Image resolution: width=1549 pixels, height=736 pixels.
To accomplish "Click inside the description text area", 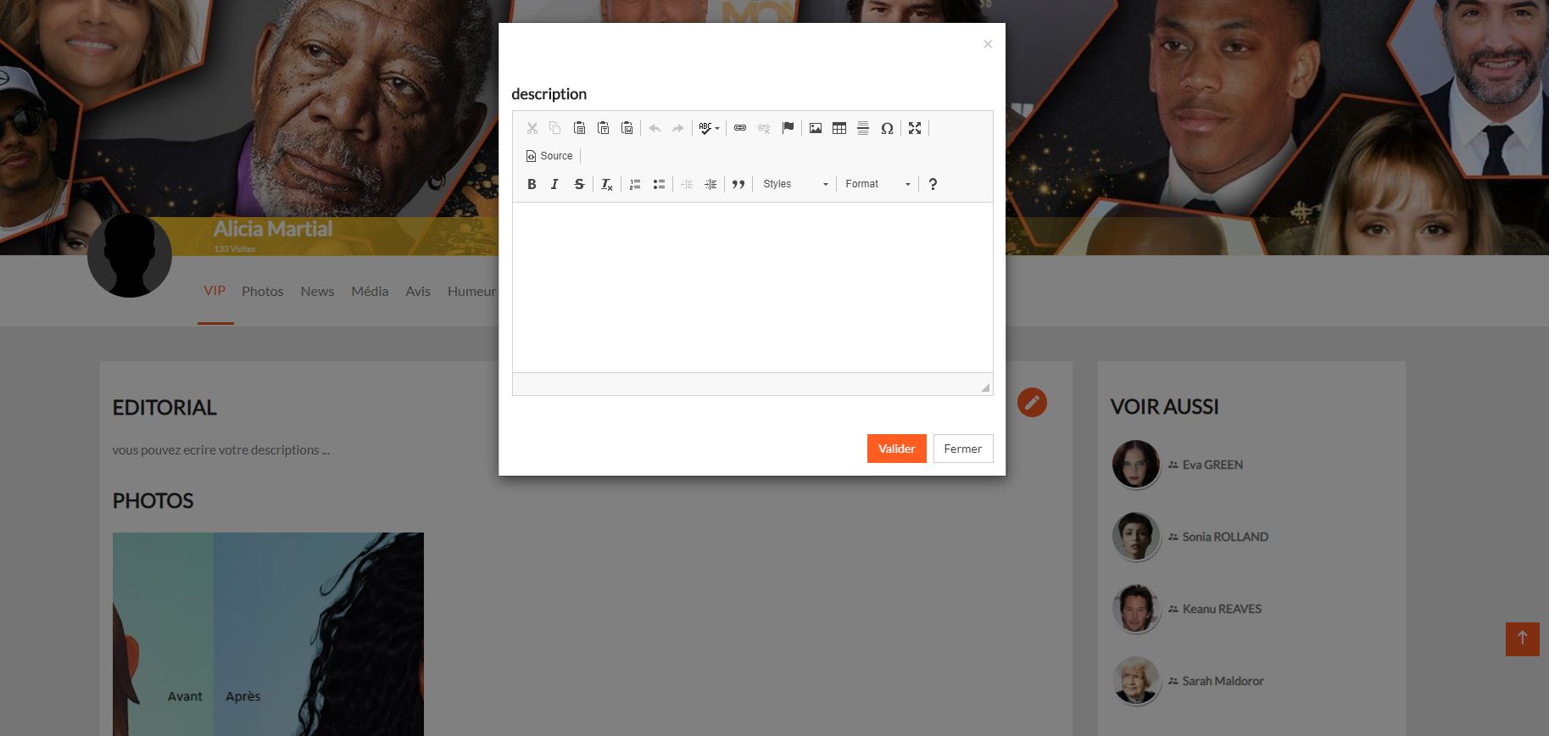I will (x=752, y=287).
